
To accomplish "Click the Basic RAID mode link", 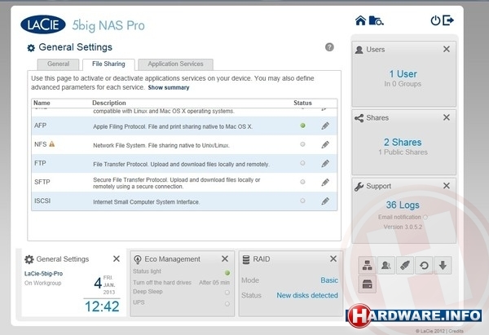I will coord(329,280).
